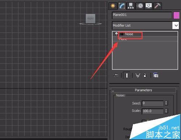Screen dimensions: 181x140
Task: Click the Plane001 object name field
Action: click(x=142, y=15)
